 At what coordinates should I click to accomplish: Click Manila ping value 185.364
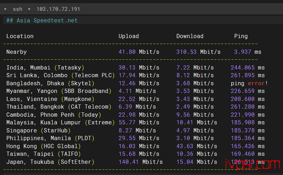[x=243, y=138]
